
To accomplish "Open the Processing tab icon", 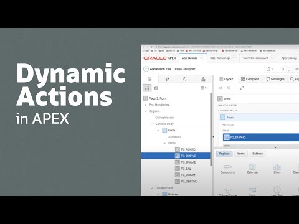I will [185, 79].
